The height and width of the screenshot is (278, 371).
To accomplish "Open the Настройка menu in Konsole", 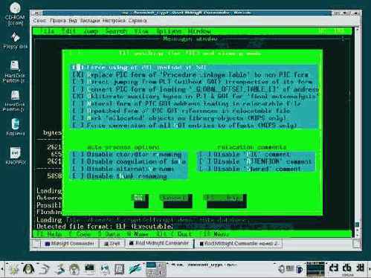I will [114, 21].
